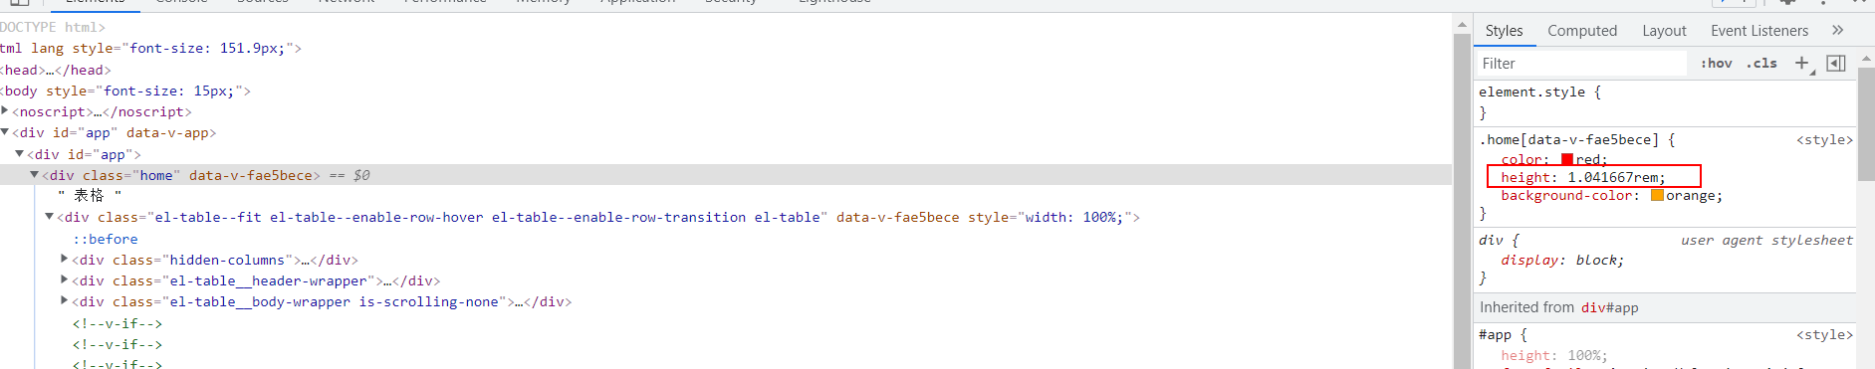Show more Elements side tabs via chevrons
This screenshot has width=1875, height=369.
click(1837, 31)
